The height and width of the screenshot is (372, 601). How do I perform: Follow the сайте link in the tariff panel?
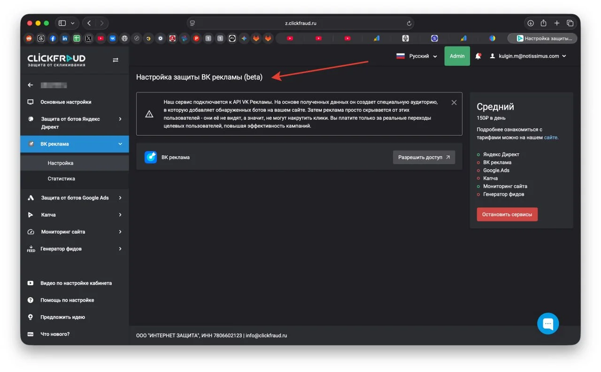coord(551,137)
